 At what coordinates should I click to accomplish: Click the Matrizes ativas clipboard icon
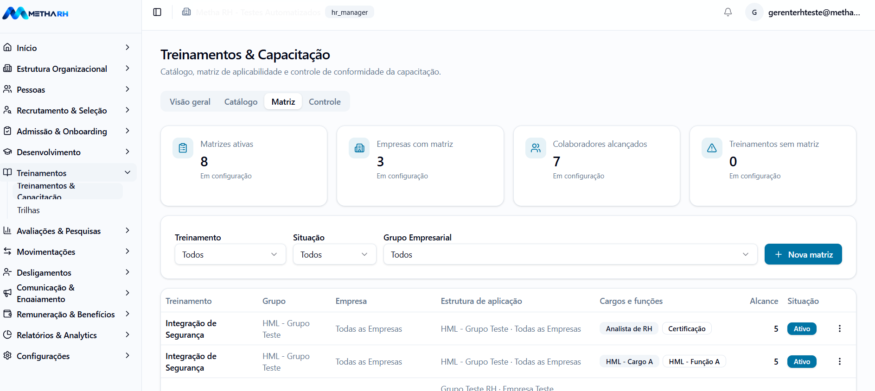[x=183, y=148]
